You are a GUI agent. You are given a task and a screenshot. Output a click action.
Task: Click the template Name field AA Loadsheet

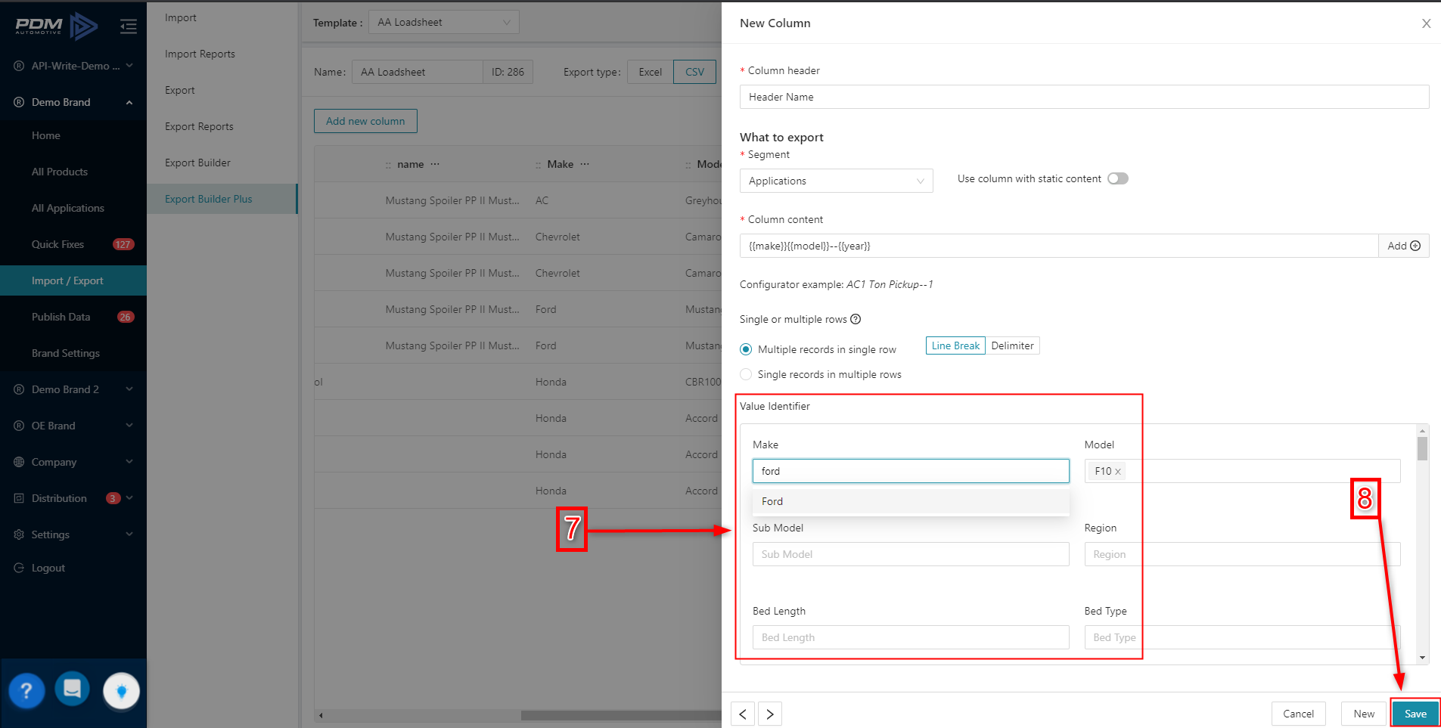coord(417,72)
